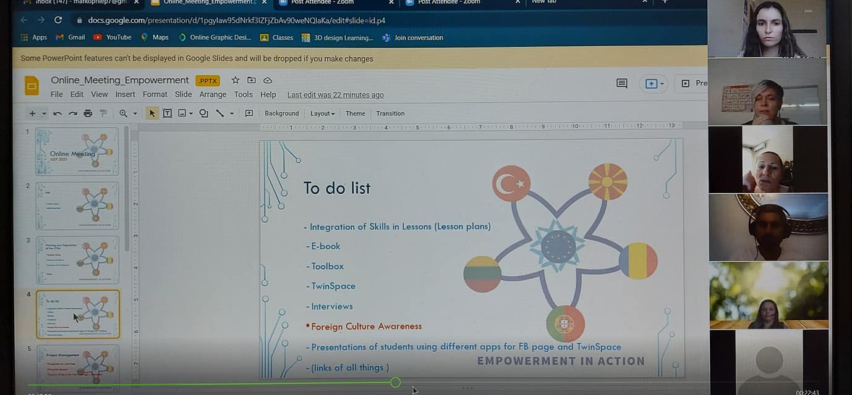
Task: Open the Gmail bookmark
Action: 70,38
